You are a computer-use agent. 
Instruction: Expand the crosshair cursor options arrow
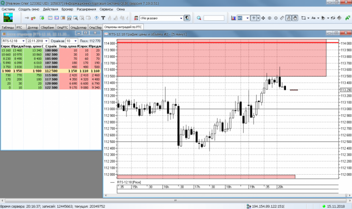258,18
